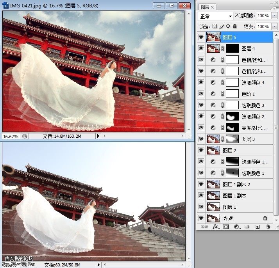Create a new layer group

coord(247,226)
